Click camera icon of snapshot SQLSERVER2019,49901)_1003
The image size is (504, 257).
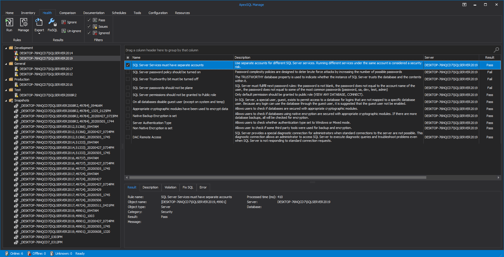pos(16,216)
